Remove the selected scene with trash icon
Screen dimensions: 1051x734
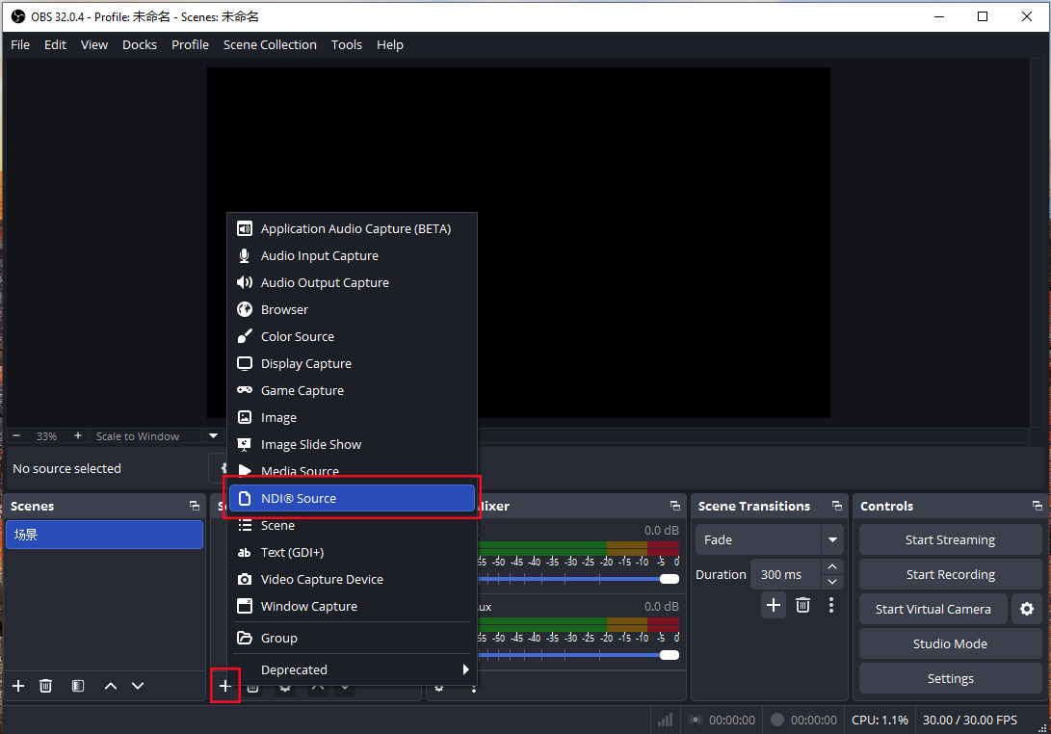pos(45,686)
